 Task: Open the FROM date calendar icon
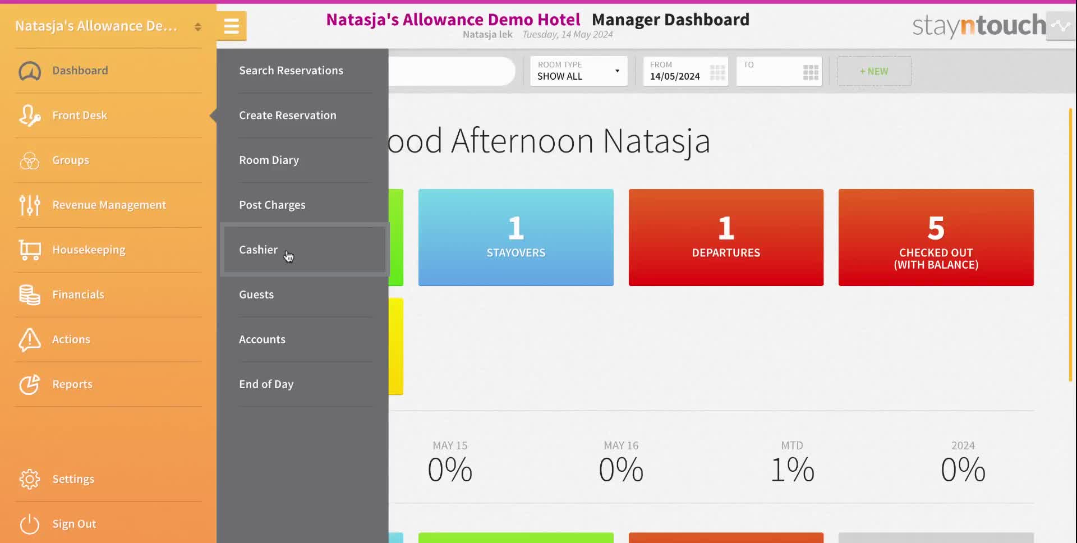click(x=717, y=72)
